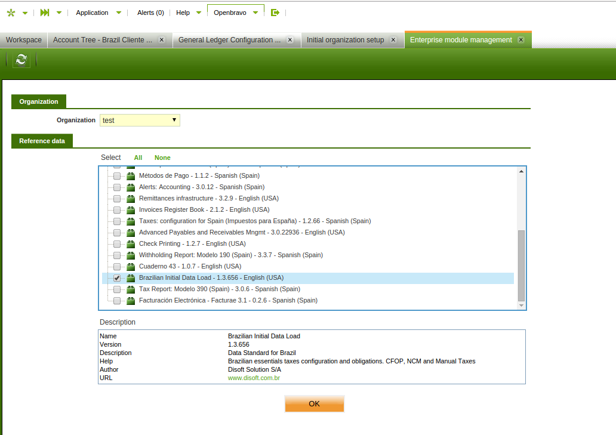Click module icon beside Cuaderno 43
The height and width of the screenshot is (435, 616).
click(131, 267)
